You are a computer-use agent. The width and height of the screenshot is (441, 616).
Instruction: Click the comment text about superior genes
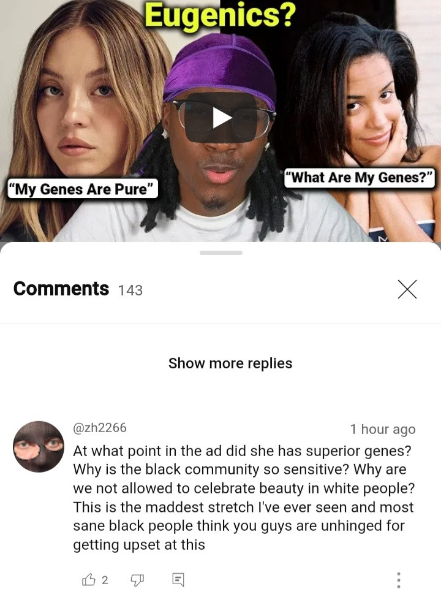[244, 497]
